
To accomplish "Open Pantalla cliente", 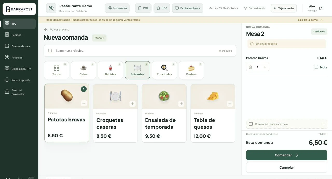I will [188, 8].
